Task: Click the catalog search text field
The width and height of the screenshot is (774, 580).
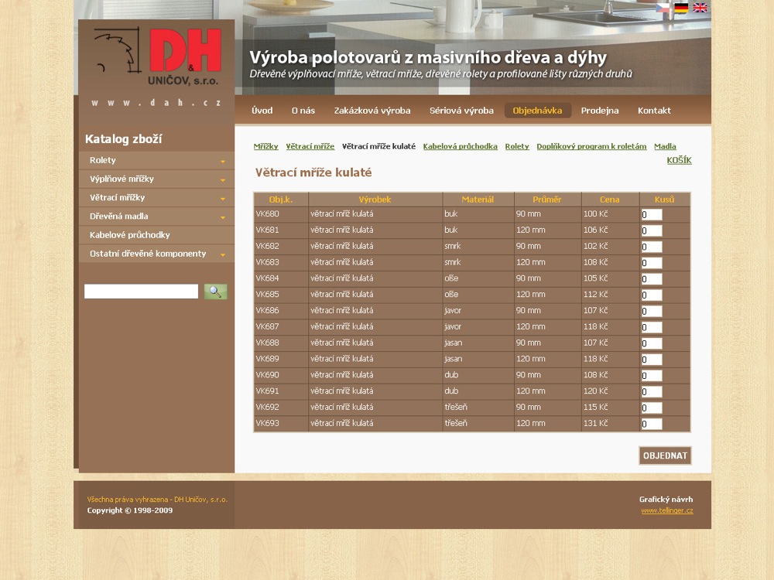Action: (x=141, y=292)
